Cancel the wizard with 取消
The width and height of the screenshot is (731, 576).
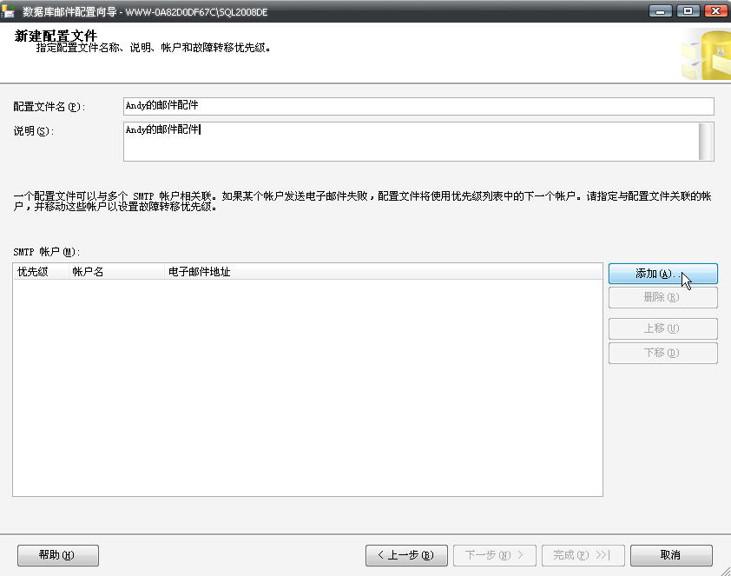point(671,555)
